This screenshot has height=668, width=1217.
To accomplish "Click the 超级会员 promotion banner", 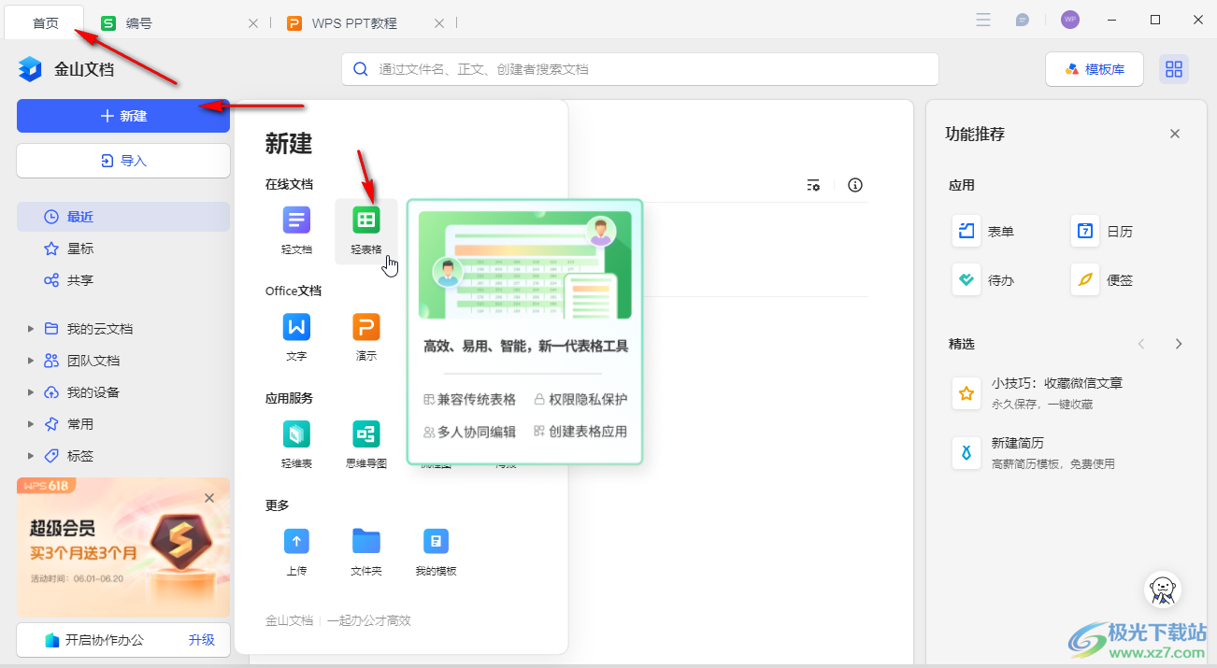I will [123, 547].
